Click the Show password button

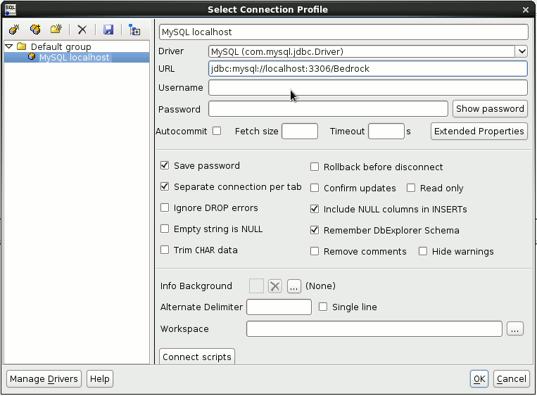(490, 109)
